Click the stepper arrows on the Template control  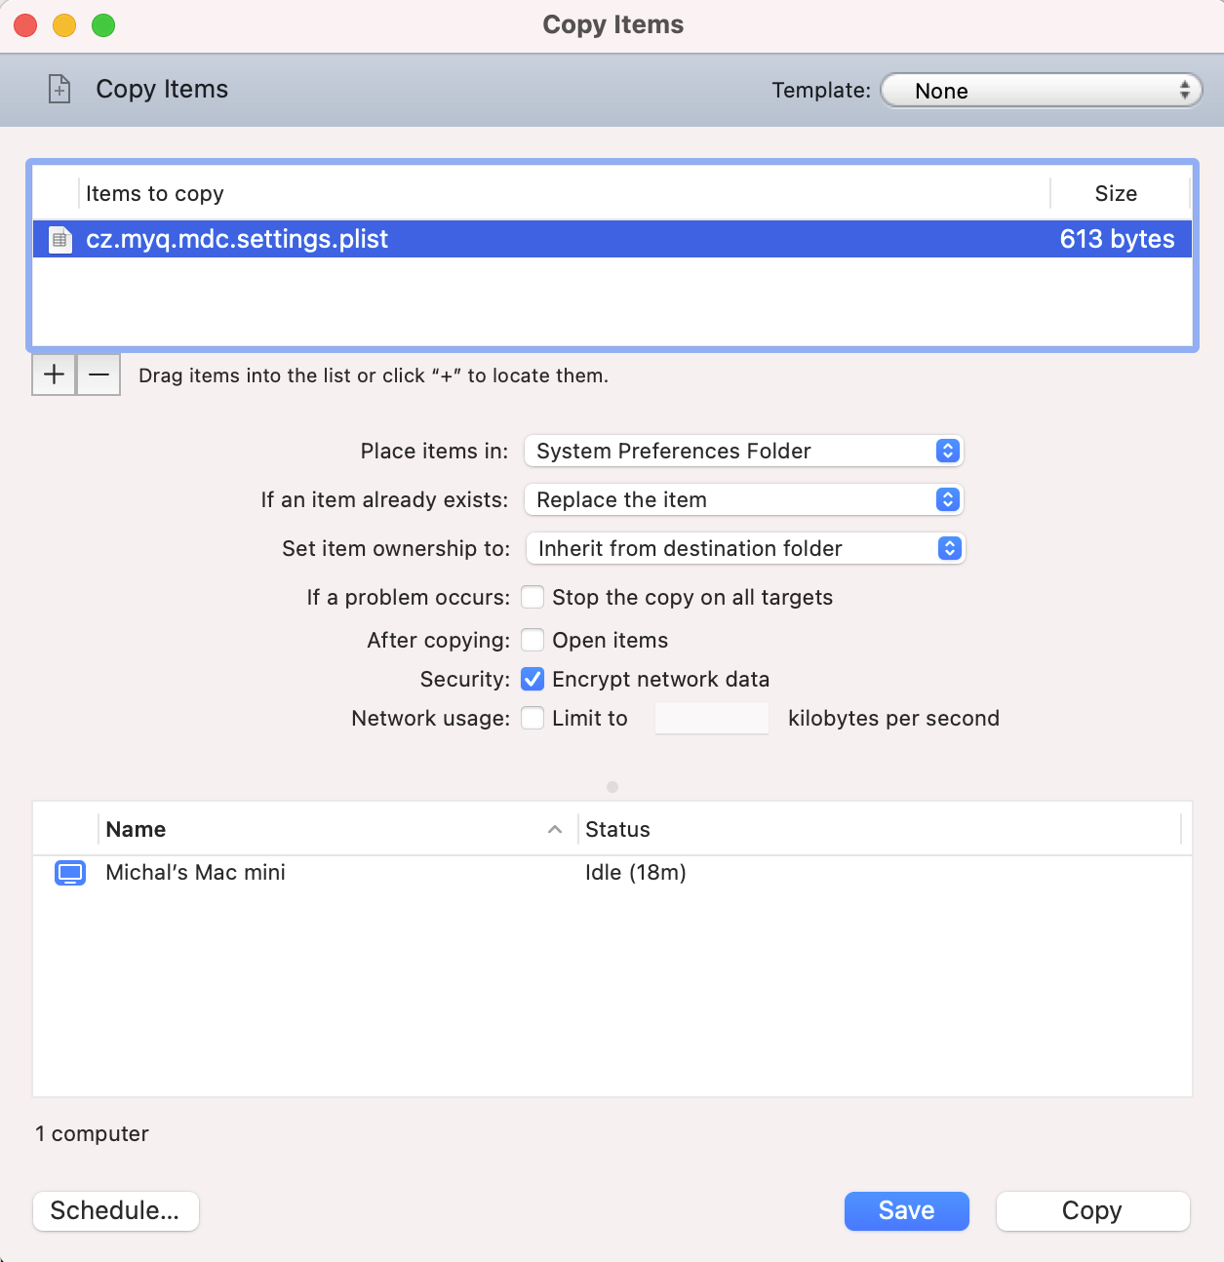(1186, 90)
